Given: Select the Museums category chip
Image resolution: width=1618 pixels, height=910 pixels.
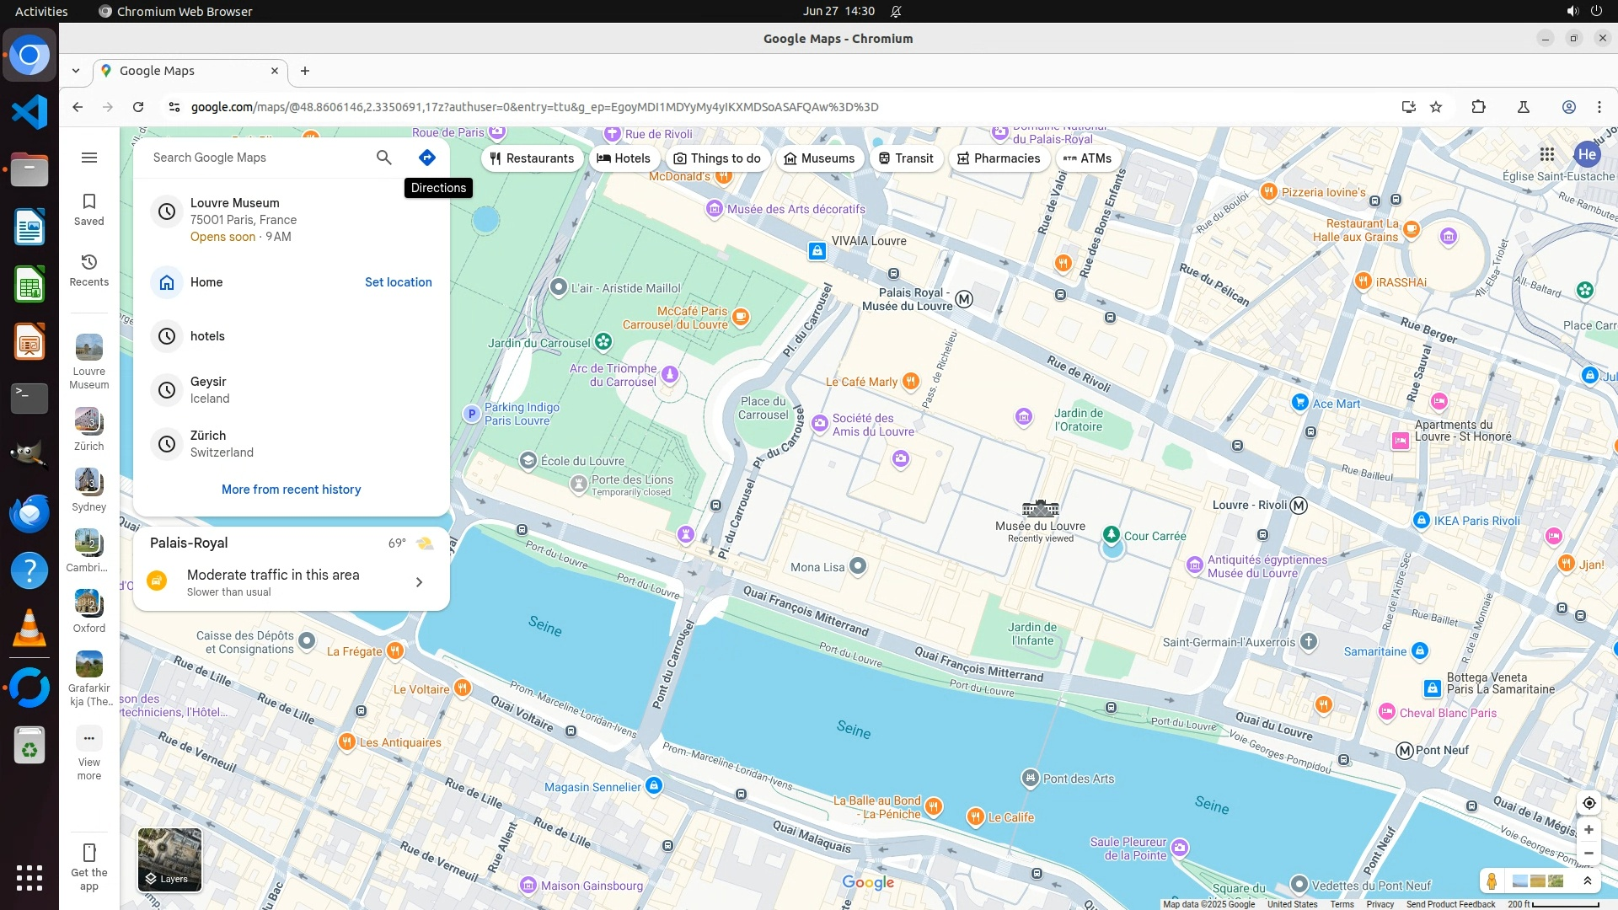Looking at the screenshot, I should pos(819,158).
